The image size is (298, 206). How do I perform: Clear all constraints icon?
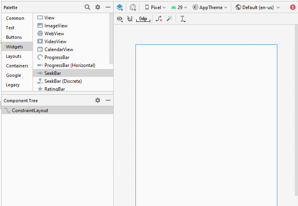click(159, 19)
